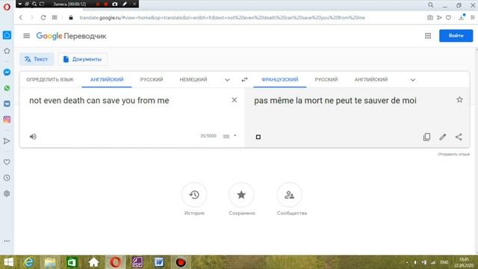The image size is (478, 269).
Task: Open My Flow in Opera sidebar
Action: [x=7, y=141]
